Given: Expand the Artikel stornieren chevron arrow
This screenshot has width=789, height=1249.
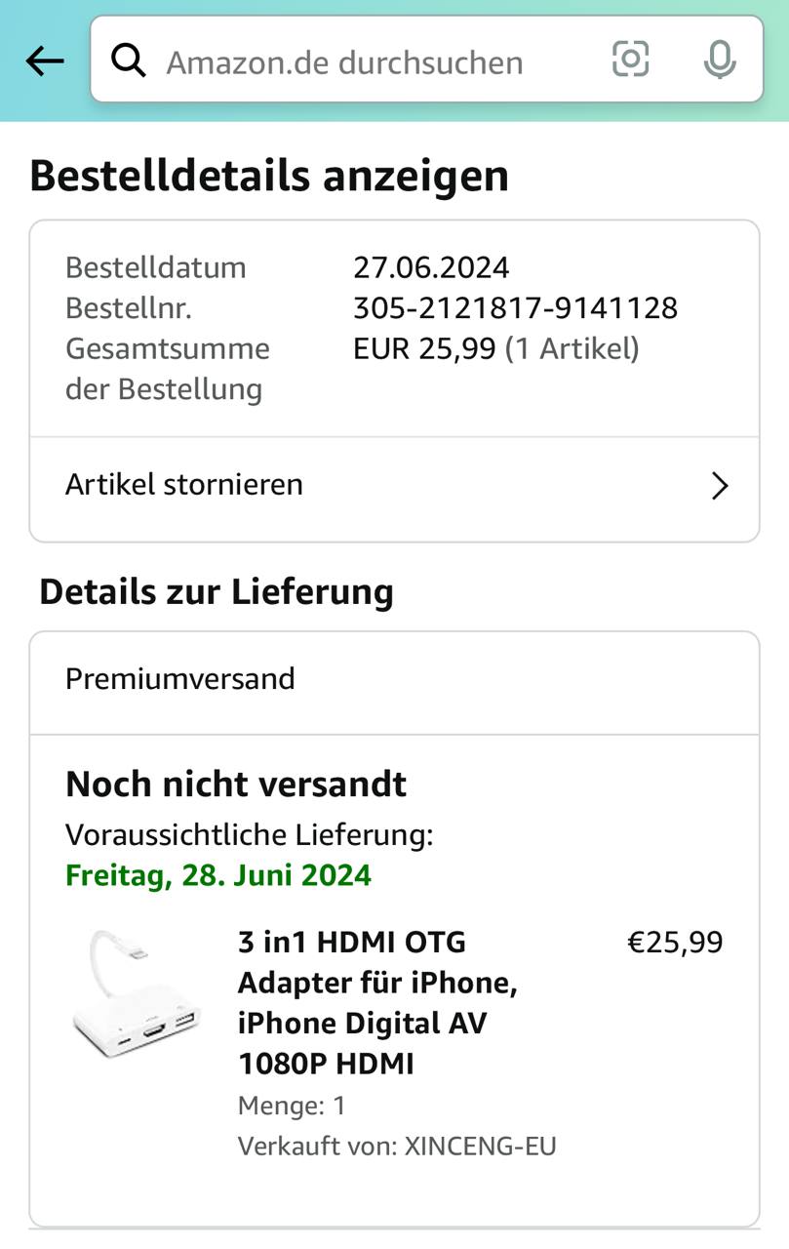Looking at the screenshot, I should (719, 485).
